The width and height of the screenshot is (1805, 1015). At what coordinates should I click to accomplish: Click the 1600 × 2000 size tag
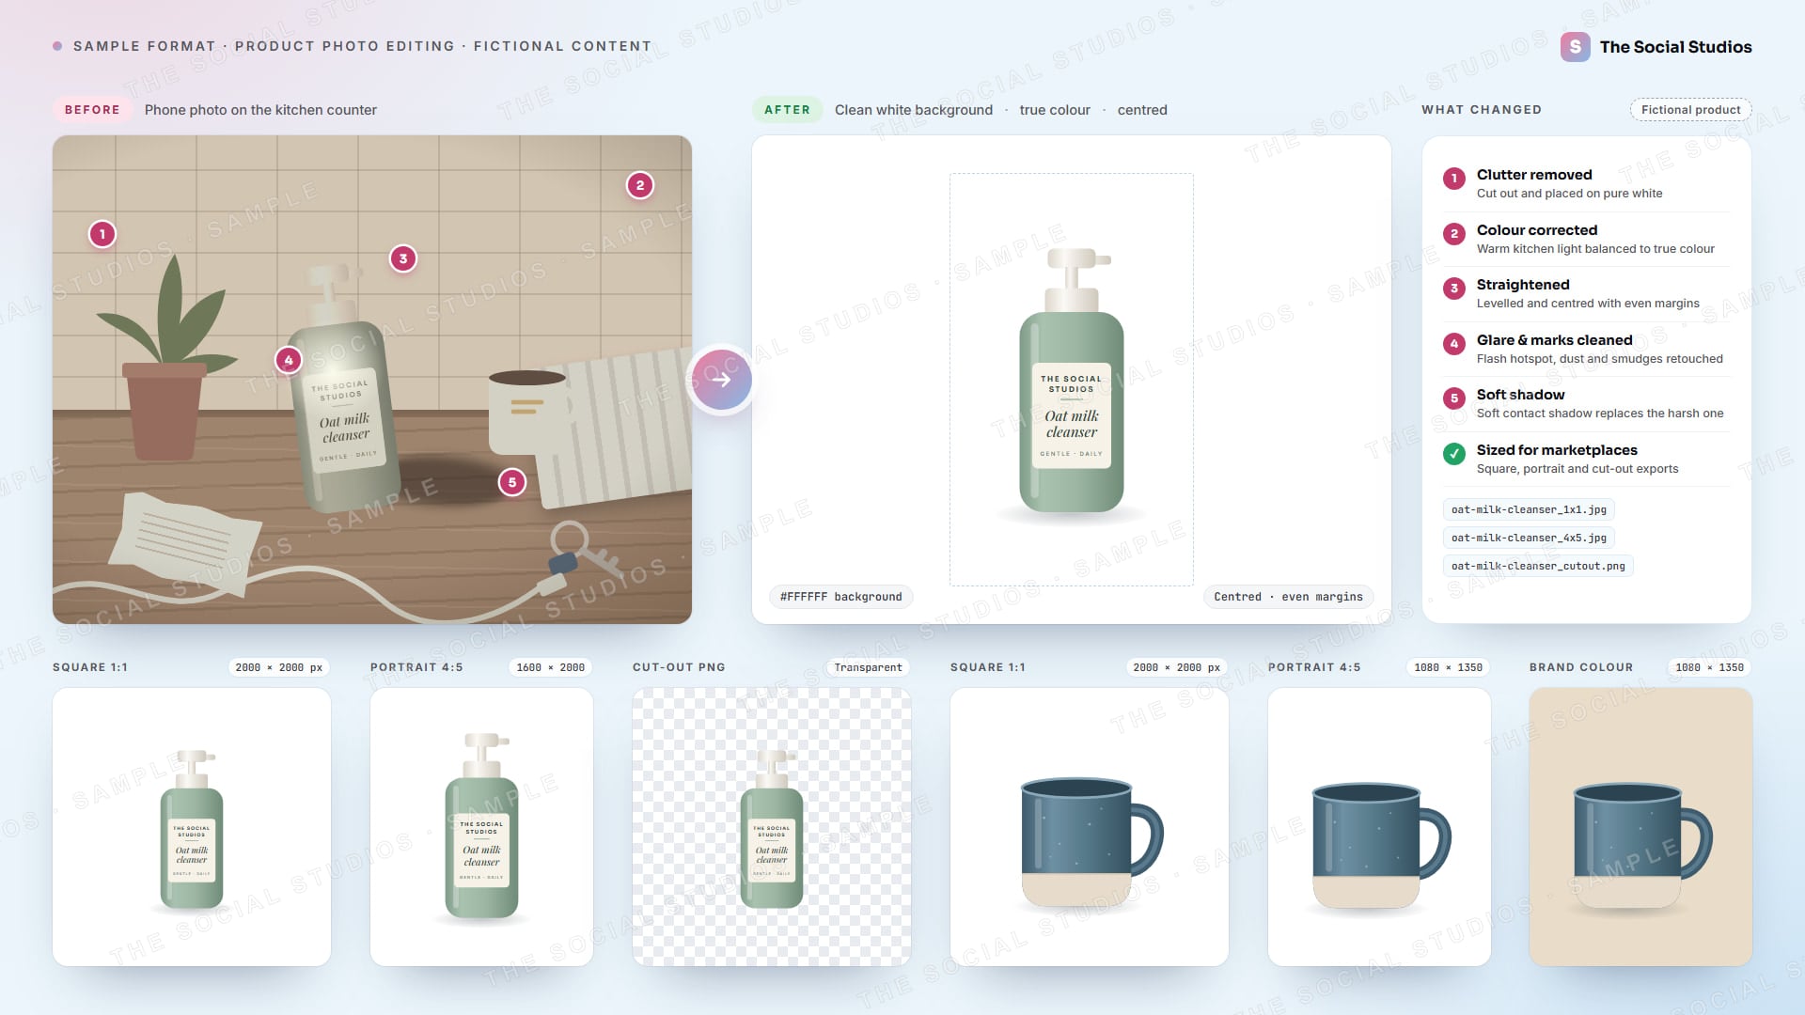(x=551, y=667)
